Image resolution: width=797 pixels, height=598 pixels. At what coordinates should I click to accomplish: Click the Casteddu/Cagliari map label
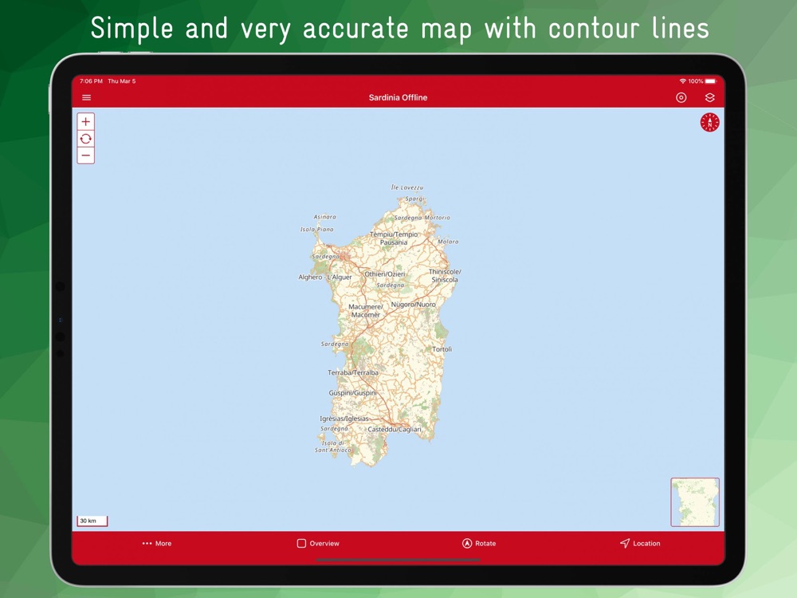(x=395, y=429)
